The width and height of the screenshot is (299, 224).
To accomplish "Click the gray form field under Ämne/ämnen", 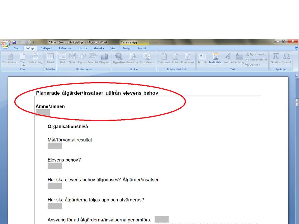I will point(43,112).
